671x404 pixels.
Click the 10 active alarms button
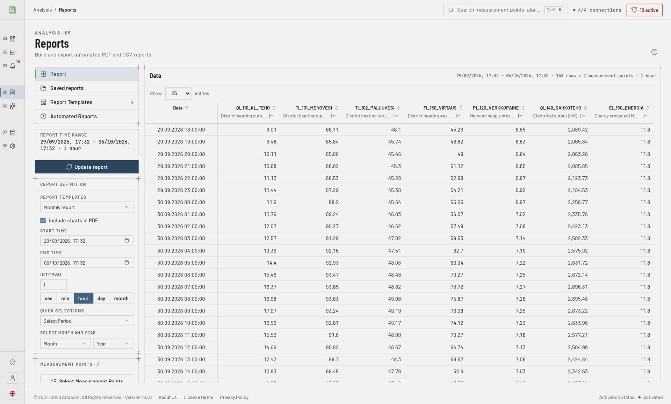point(644,10)
